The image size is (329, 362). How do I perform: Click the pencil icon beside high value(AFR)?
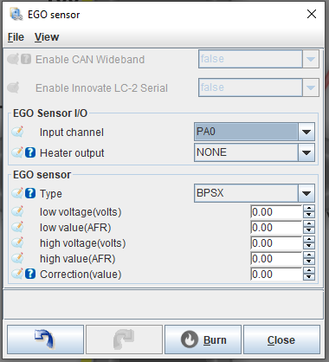pos(17,258)
